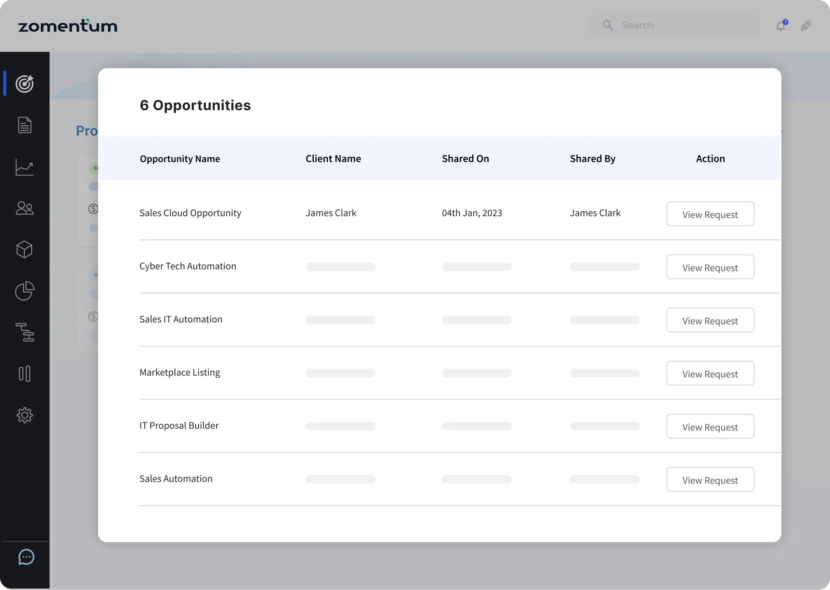Open the chat support bubble icon
The width and height of the screenshot is (830, 590).
pyautogui.click(x=26, y=557)
